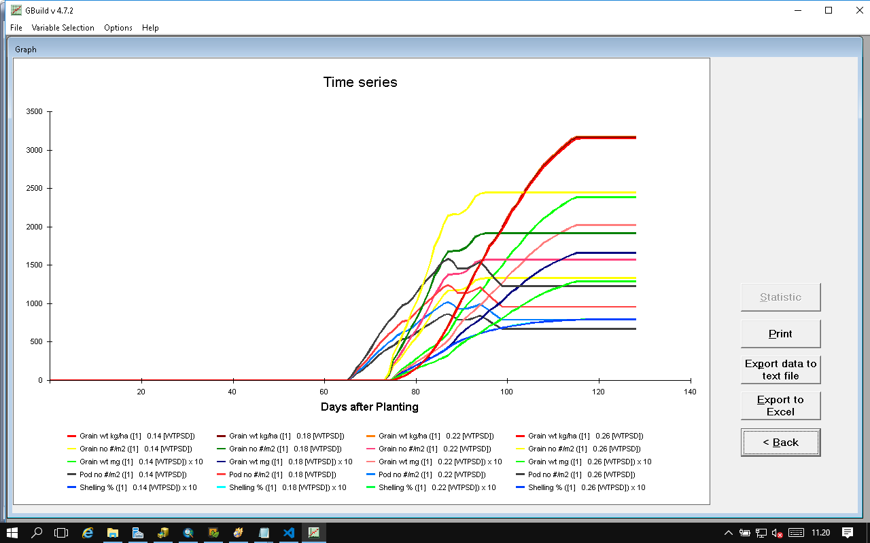870x543 pixels.
Task: Click the GBuild chart icon in taskbar
Action: pos(314,533)
